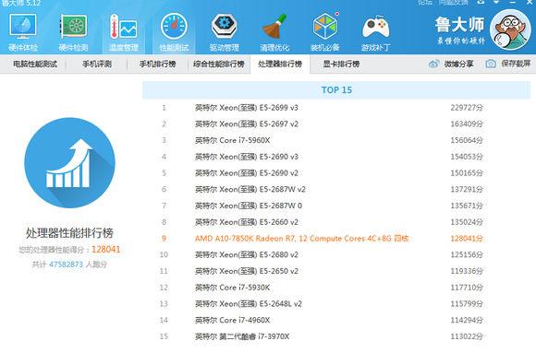Click the 保存截屏 save screenshot button

(x=516, y=64)
